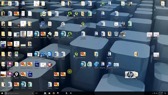Open the Projection Transform presentation

pyautogui.click(x=156, y=55)
